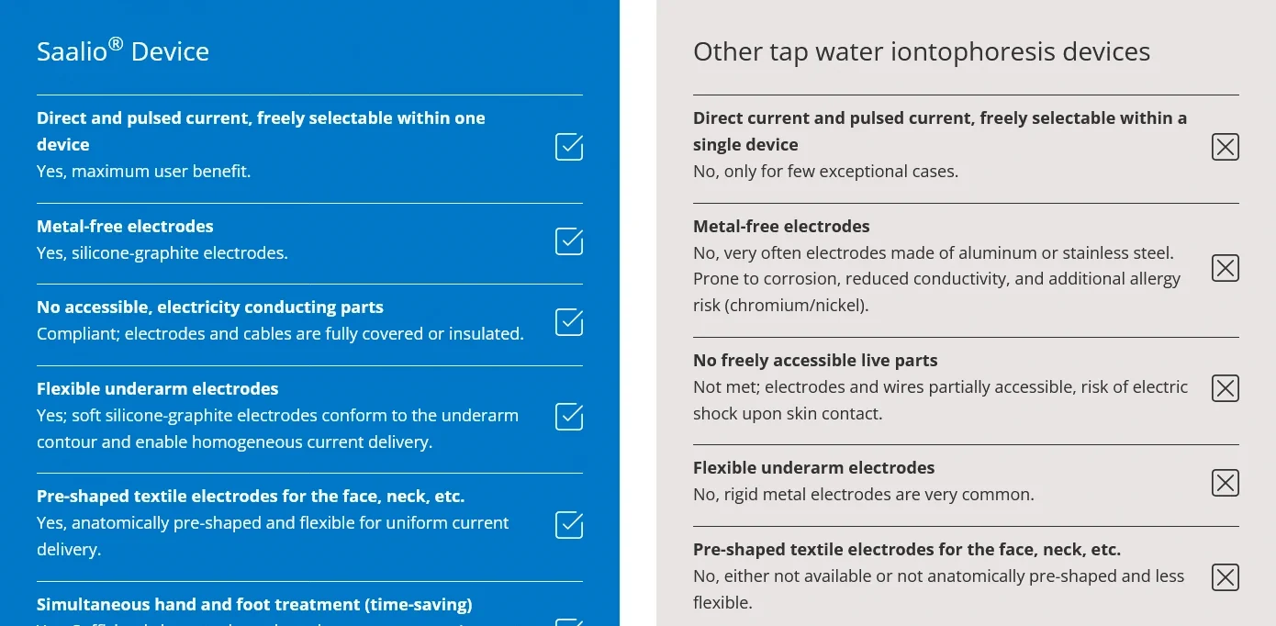This screenshot has width=1276, height=626.
Task: Click X icon for other devices' pre-shaped textile electrodes
Action: tap(1226, 577)
